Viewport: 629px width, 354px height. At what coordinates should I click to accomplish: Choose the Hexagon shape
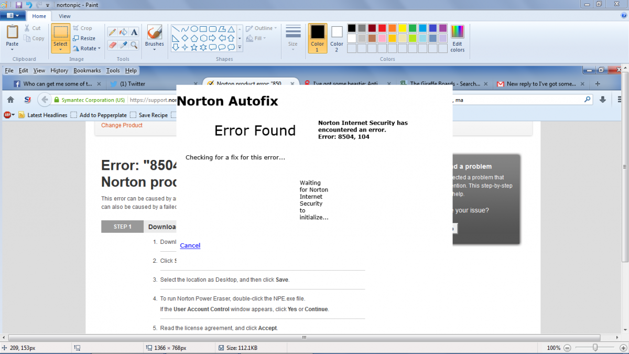coord(203,38)
